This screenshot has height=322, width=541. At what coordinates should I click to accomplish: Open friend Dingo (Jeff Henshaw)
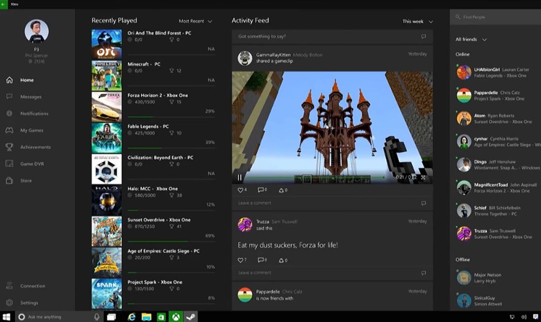click(497, 165)
